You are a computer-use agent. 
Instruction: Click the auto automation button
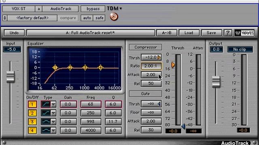coord(87,18)
